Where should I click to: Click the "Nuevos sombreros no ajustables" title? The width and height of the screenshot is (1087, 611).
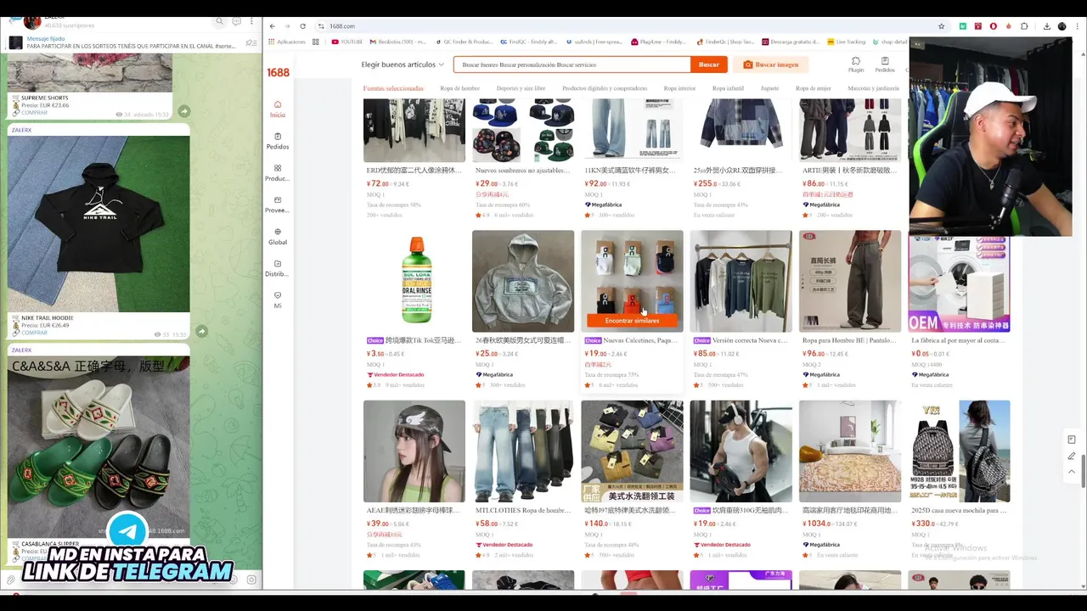point(522,171)
